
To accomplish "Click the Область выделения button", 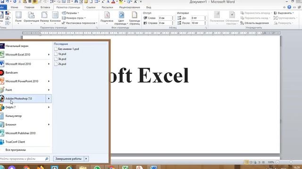I will [255, 23].
